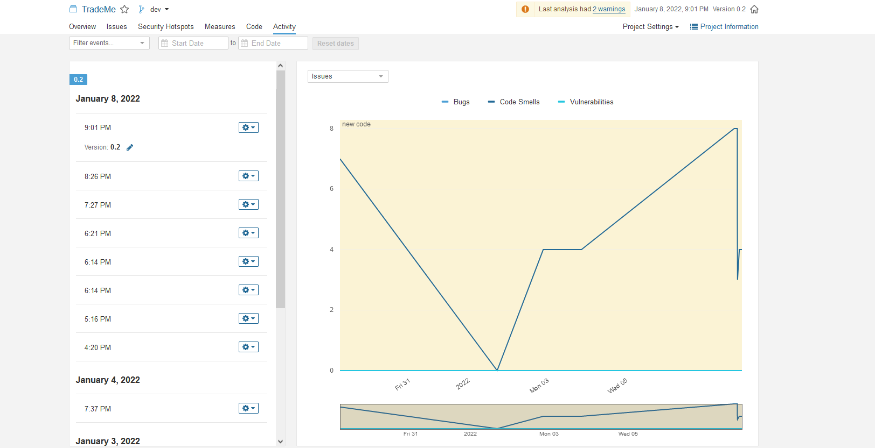The image size is (875, 448).
Task: Favorite the TradeMe project with star icon
Action: tap(124, 9)
